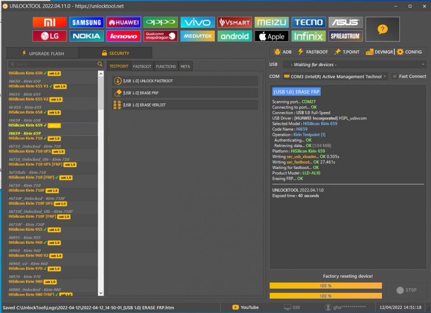
Task: Click the upper 100% progress bar
Action: 326,286
